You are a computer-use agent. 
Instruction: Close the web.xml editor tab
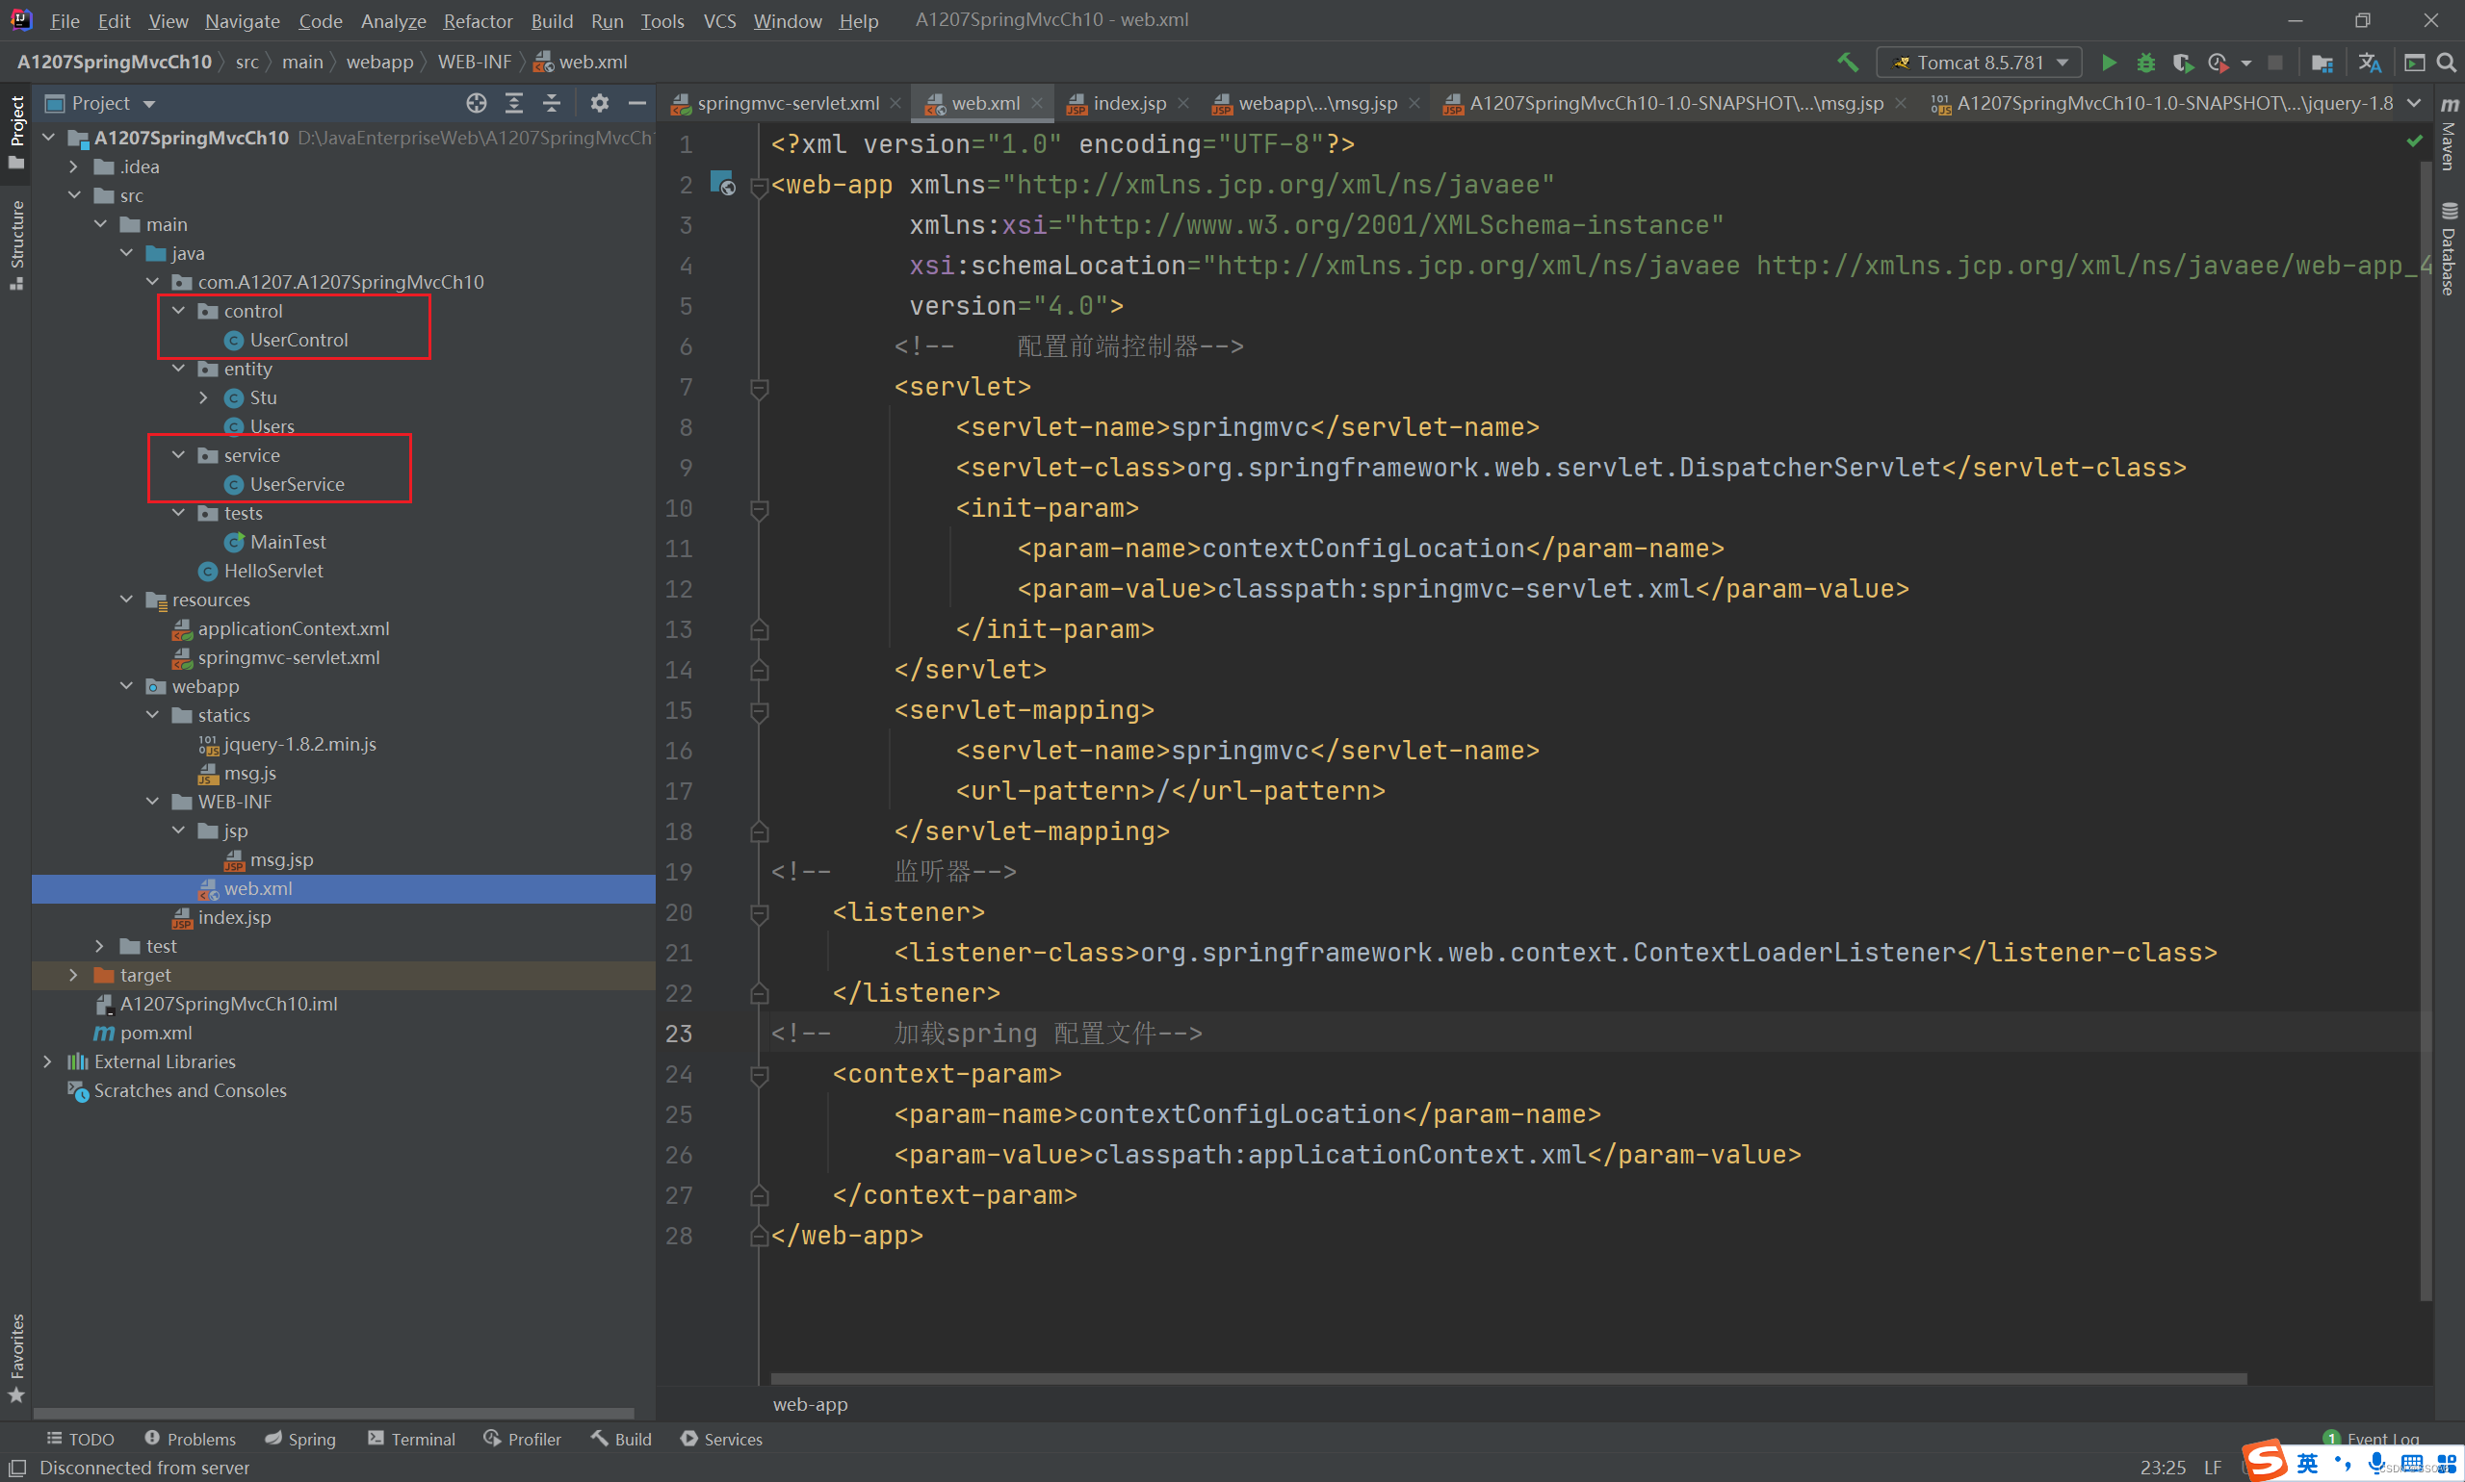tap(1037, 103)
